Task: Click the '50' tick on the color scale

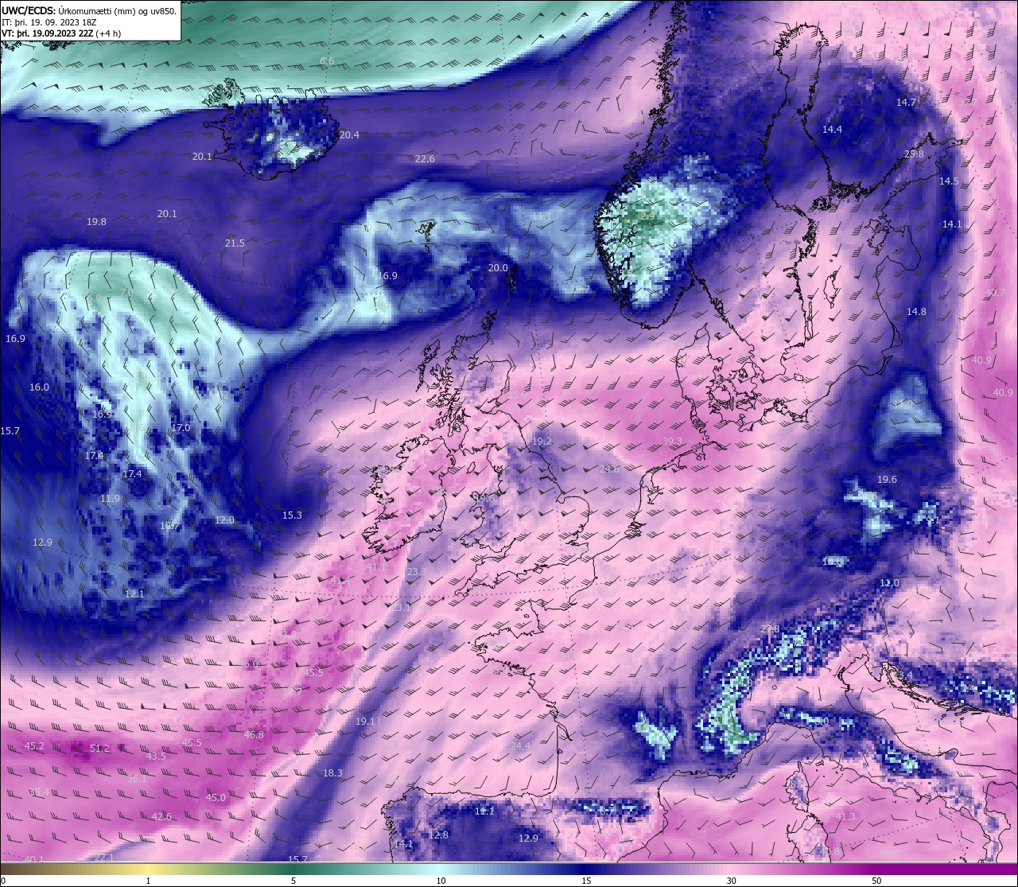Action: (876, 881)
